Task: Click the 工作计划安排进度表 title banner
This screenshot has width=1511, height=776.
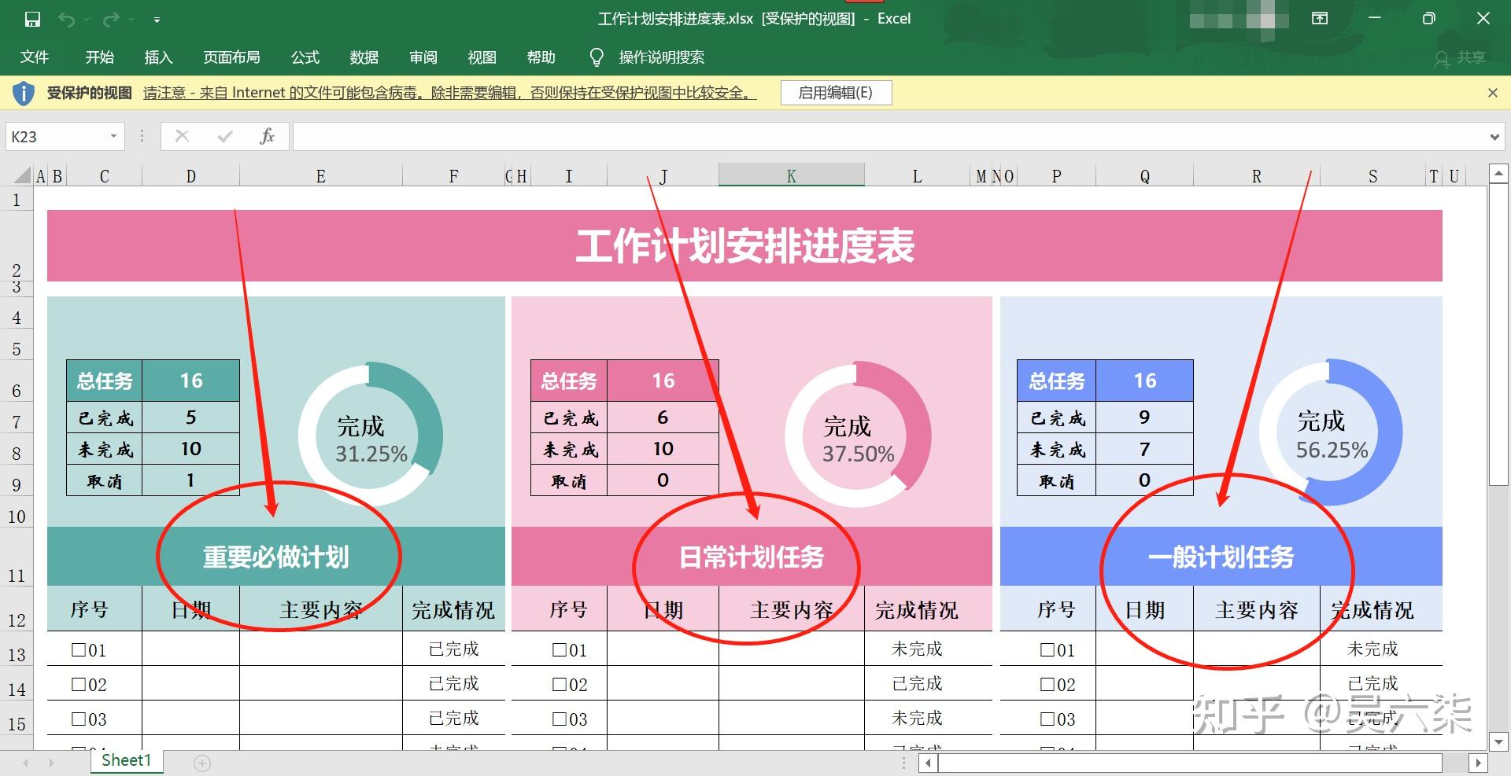Action: point(744,245)
